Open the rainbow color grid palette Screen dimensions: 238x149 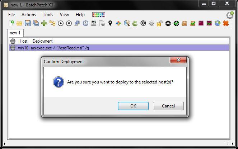click(x=98, y=15)
